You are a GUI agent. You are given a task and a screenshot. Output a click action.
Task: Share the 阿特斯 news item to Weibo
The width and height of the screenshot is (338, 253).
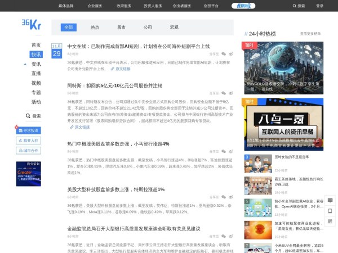click(230, 94)
